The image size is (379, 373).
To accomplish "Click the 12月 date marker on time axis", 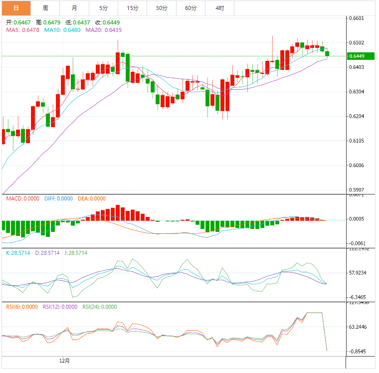I will coord(64,360).
